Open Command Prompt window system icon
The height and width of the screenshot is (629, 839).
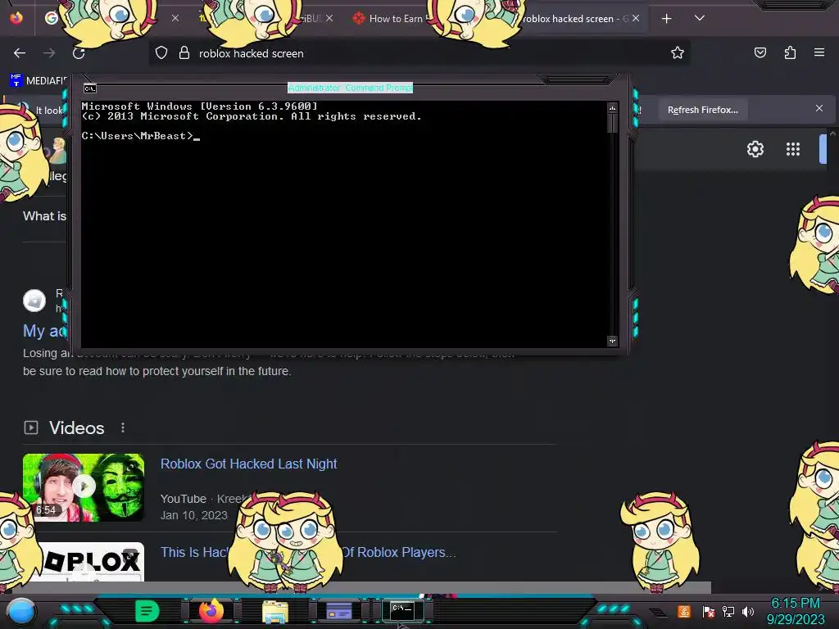click(x=90, y=88)
